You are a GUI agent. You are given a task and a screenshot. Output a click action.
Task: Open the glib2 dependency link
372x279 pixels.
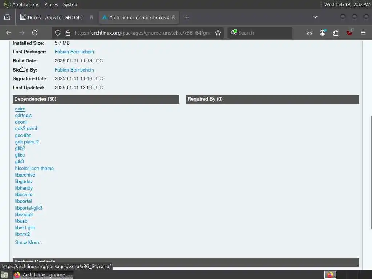(20, 149)
